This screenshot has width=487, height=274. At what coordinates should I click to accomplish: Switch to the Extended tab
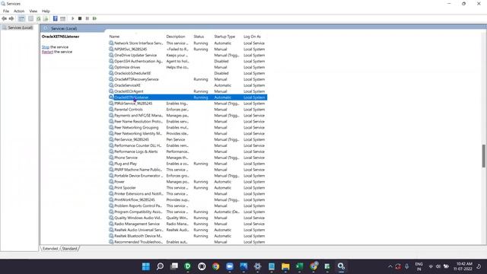pyautogui.click(x=50, y=249)
